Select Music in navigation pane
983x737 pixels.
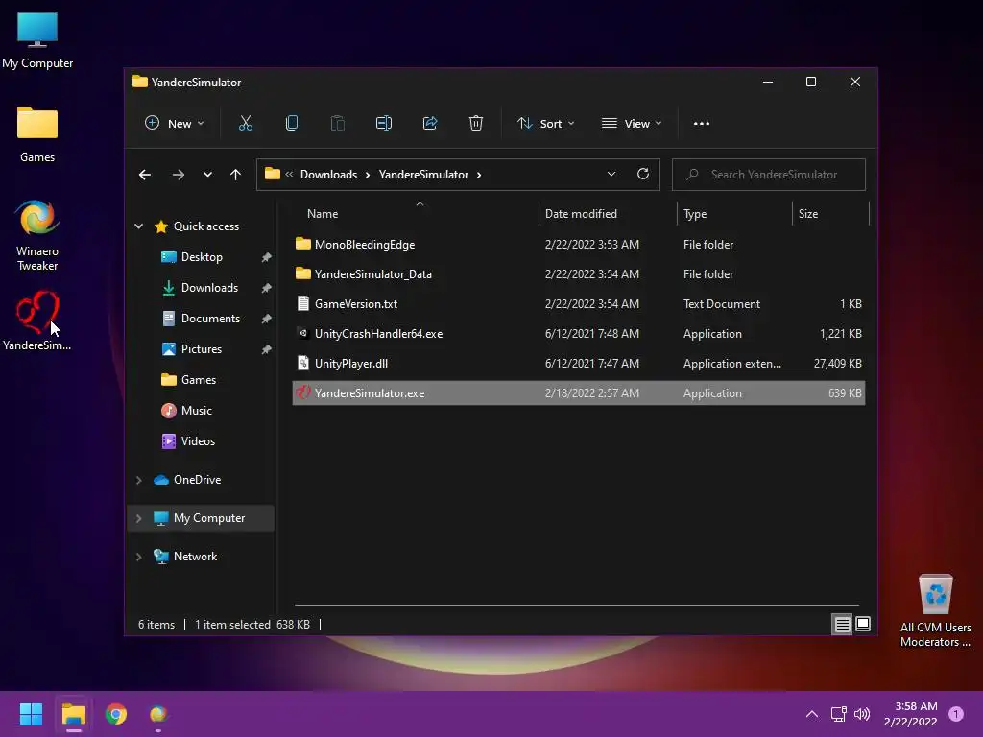tap(196, 411)
